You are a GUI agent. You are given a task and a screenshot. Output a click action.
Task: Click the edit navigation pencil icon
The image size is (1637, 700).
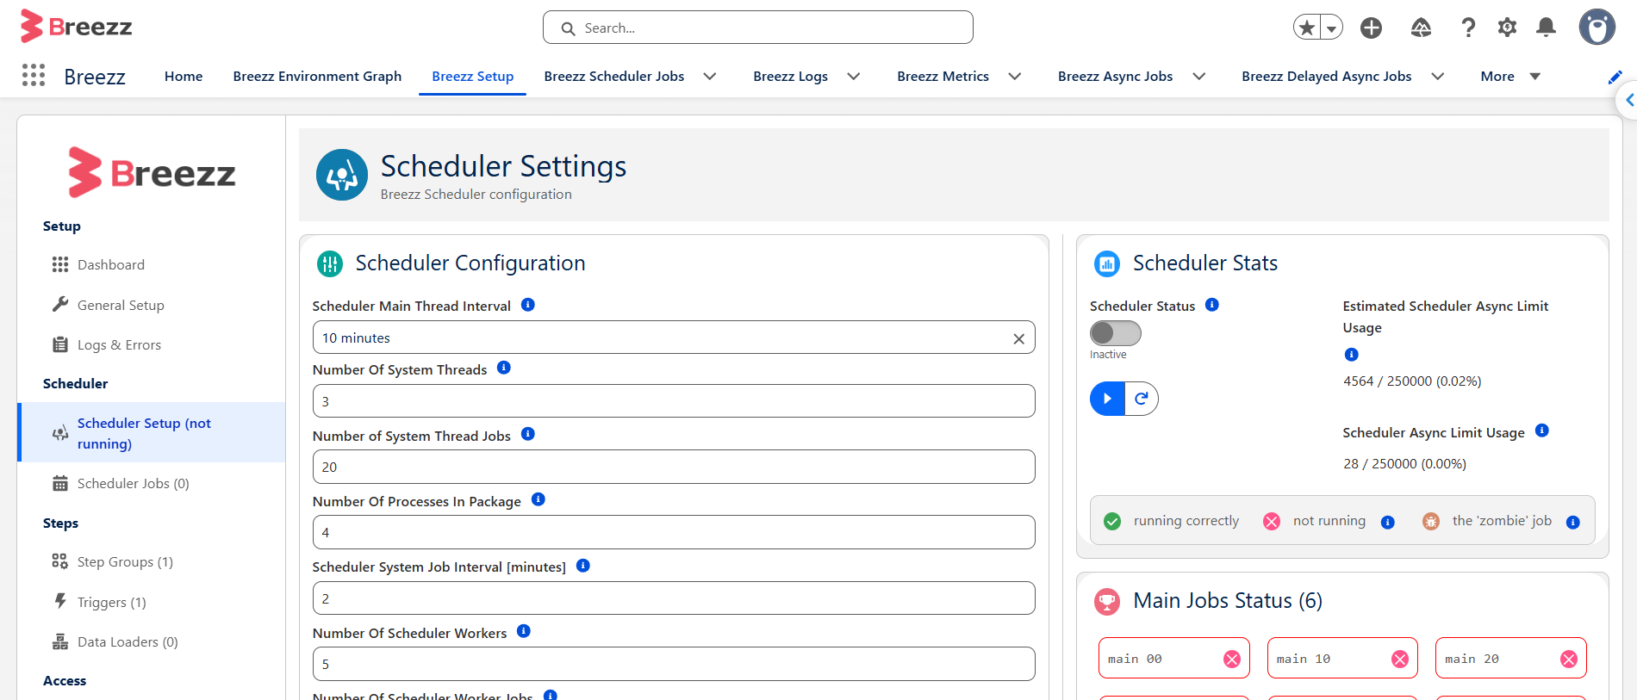tap(1615, 77)
